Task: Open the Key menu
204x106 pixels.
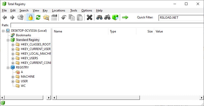Action: [x=45, y=10]
